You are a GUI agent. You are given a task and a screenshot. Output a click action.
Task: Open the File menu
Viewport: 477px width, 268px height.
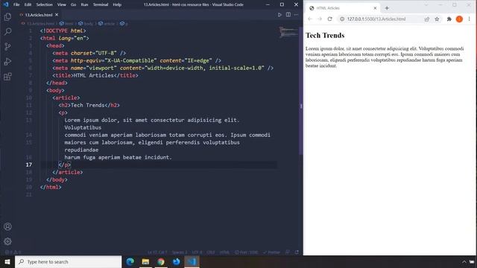point(16,4)
